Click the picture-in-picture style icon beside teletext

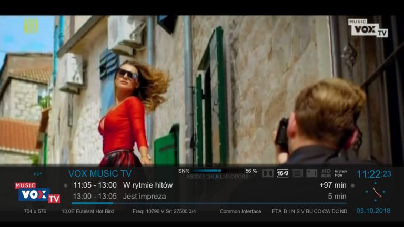click(312, 173)
